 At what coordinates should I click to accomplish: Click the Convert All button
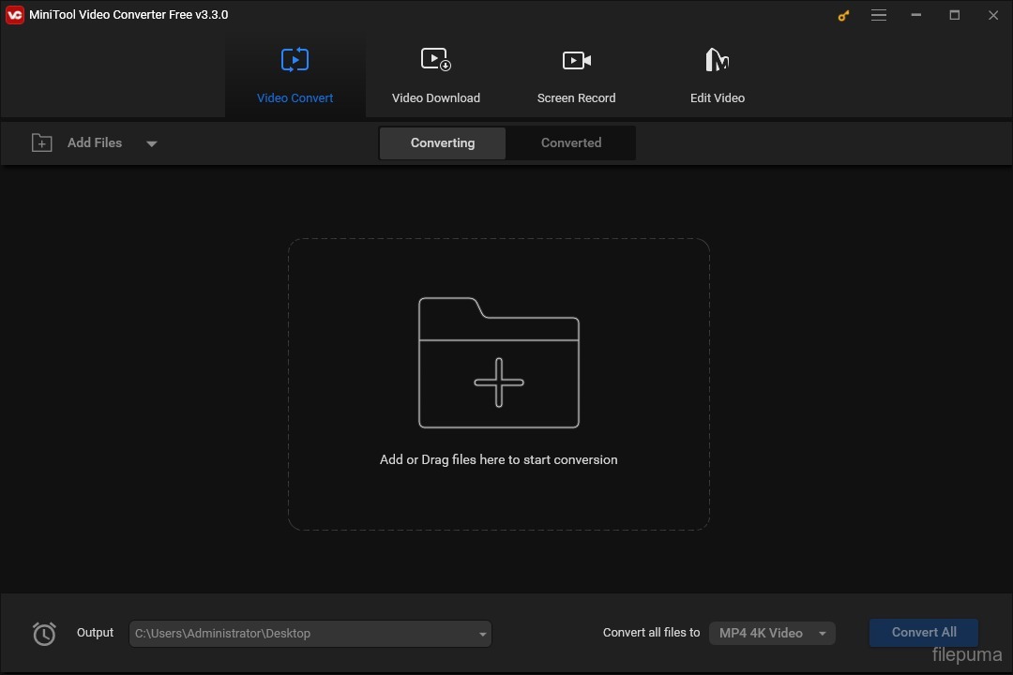coord(923,632)
